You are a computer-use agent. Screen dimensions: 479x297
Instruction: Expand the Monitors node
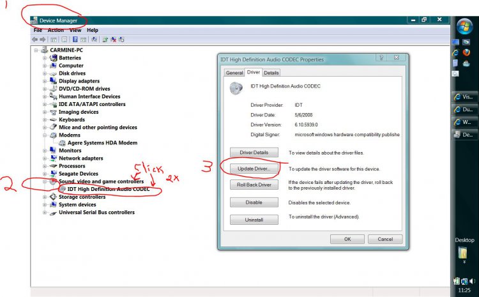click(x=45, y=150)
